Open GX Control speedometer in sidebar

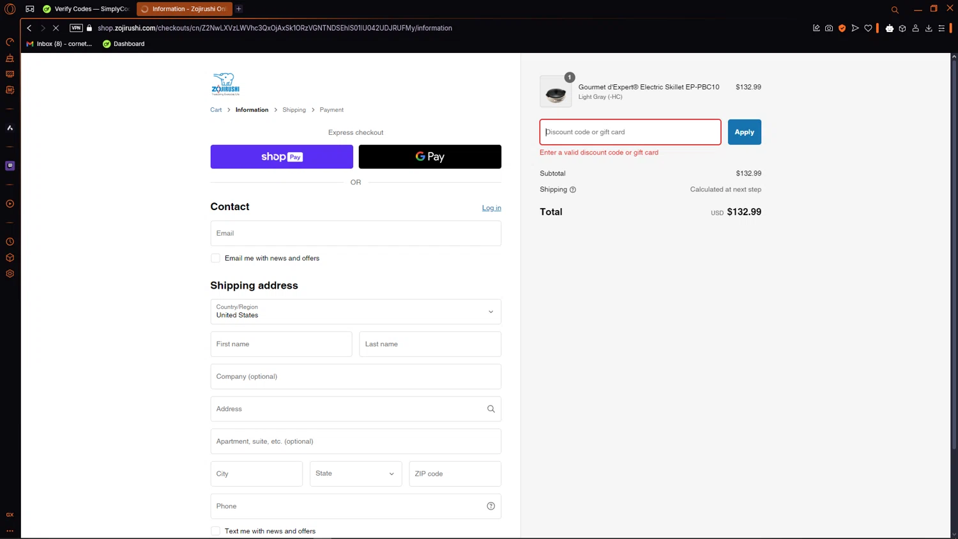(x=10, y=42)
